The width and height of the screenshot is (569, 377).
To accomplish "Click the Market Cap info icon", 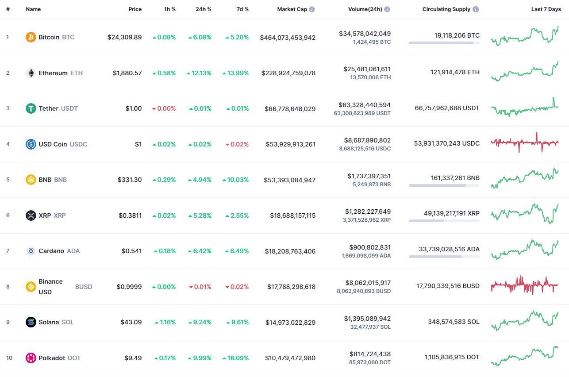I will point(312,9).
